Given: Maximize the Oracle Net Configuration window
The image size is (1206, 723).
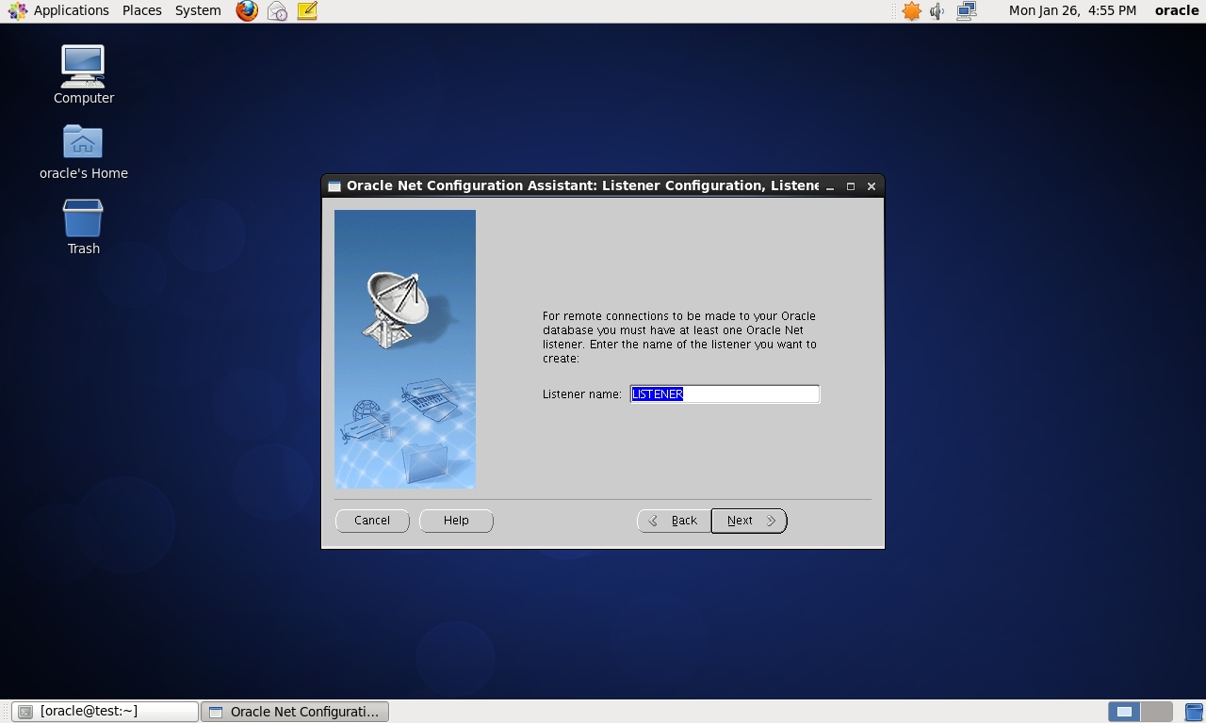Looking at the screenshot, I should pyautogui.click(x=851, y=186).
